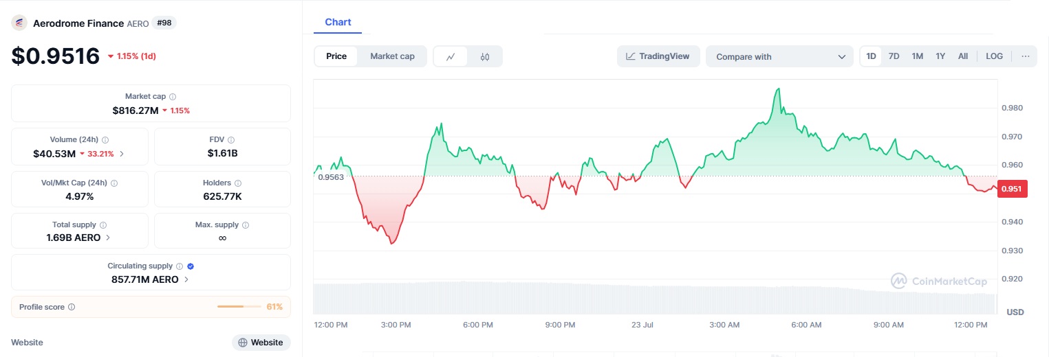
Task: Click the Holders info icon
Action: [x=238, y=183]
